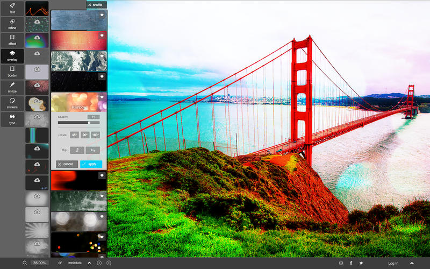Toggle heart on the red-orange overlay
Viewport: 430px width, 269px height.
pyautogui.click(x=102, y=36)
